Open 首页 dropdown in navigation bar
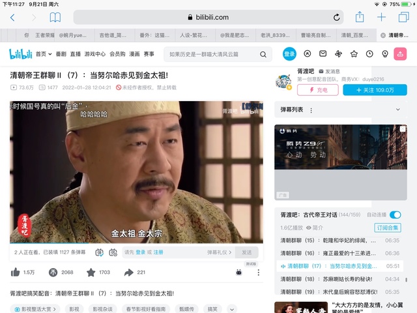This screenshot has width=417, height=313. pyautogui.click(x=44, y=54)
